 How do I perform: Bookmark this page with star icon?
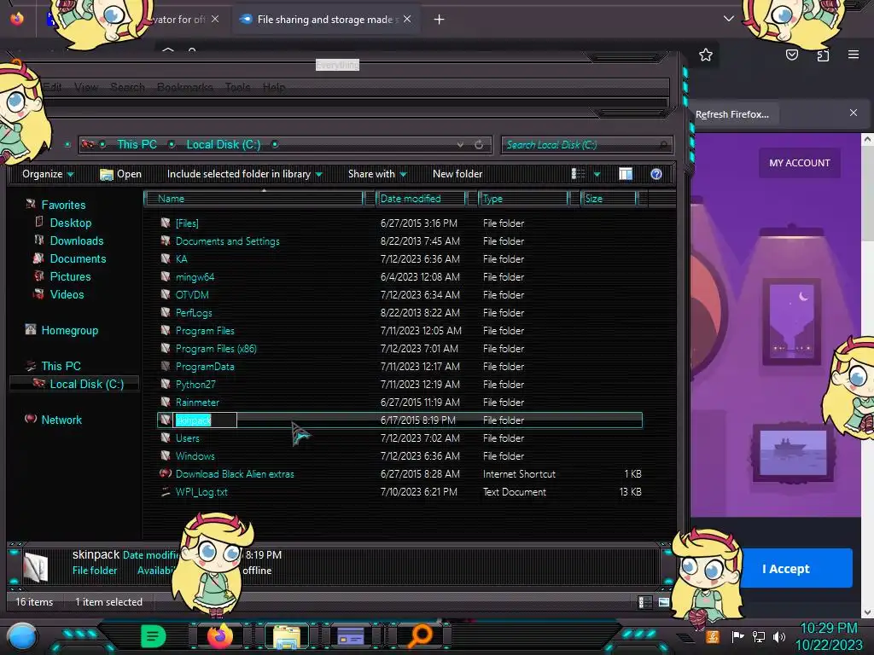(706, 55)
